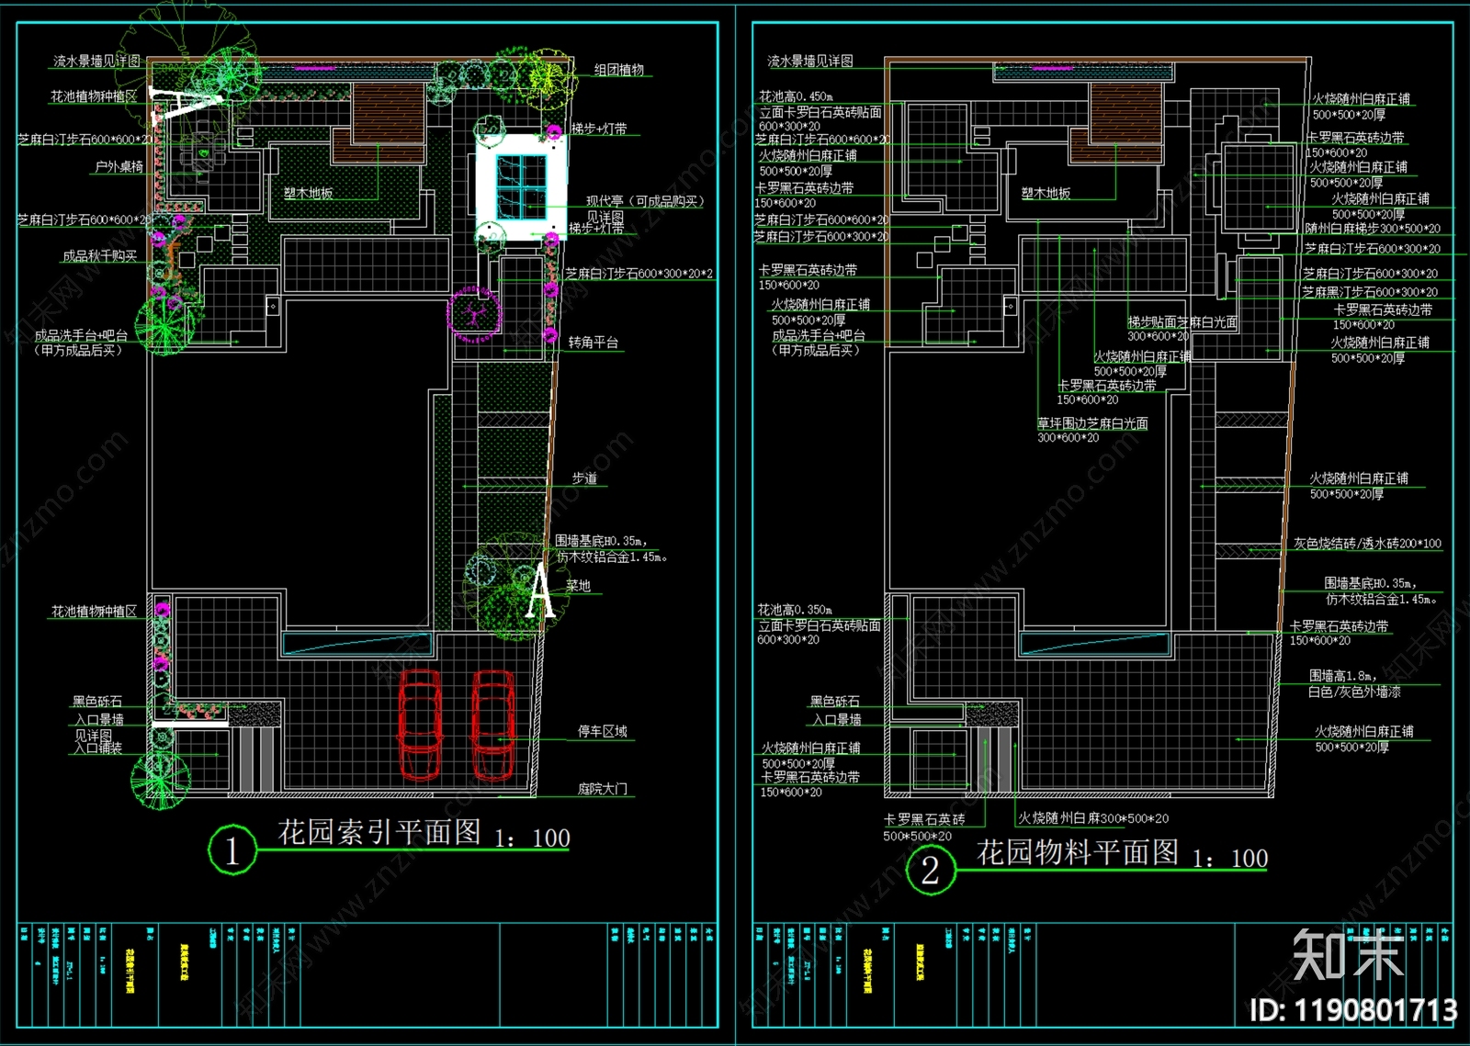Select the 现代亭（可成品购买） label
This screenshot has height=1046, width=1470.
[645, 201]
